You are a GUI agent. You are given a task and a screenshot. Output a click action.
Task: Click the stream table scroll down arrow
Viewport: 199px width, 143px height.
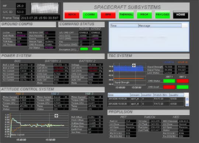187,104
